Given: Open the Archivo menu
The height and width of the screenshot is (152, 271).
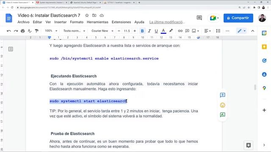Looking at the screenshot, I should click(x=23, y=22).
